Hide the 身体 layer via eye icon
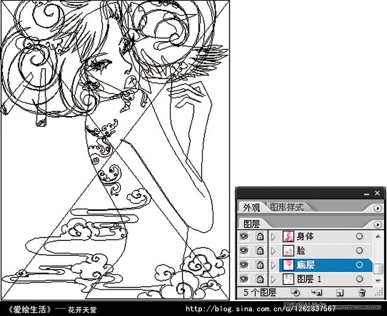This screenshot has width=387, height=316. coord(244,236)
